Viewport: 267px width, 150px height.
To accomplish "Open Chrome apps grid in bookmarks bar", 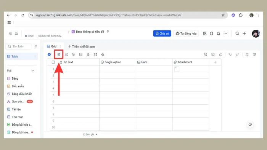I will pos(9,22).
